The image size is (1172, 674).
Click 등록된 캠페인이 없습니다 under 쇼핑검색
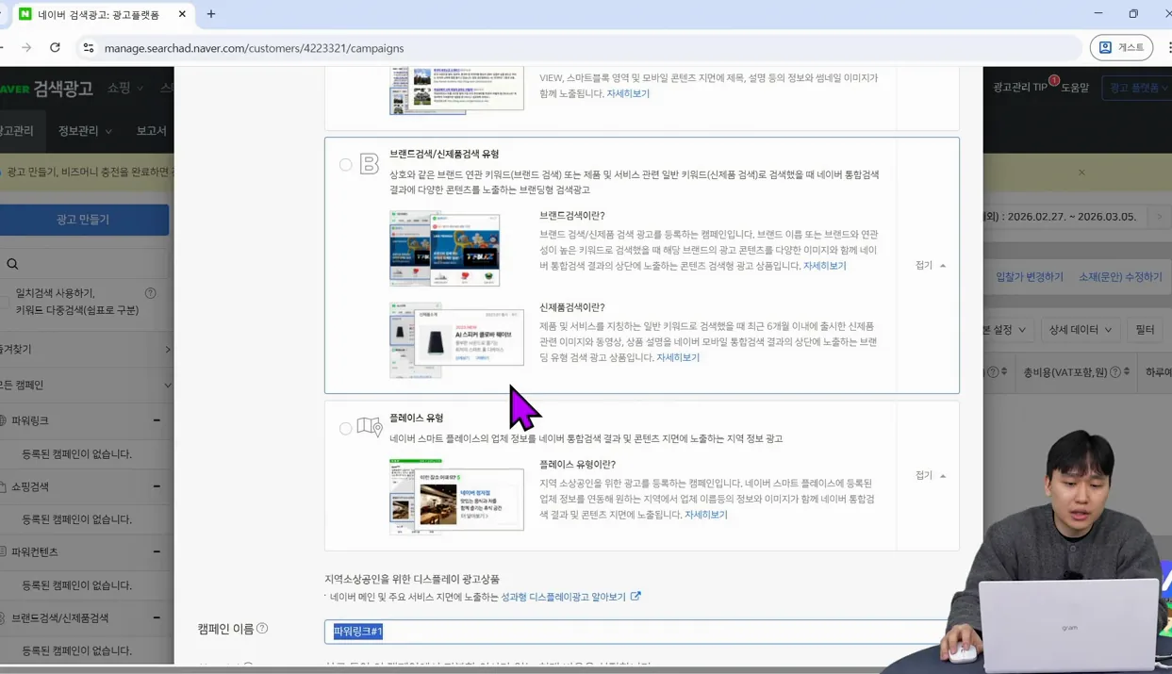pyautogui.click(x=77, y=519)
